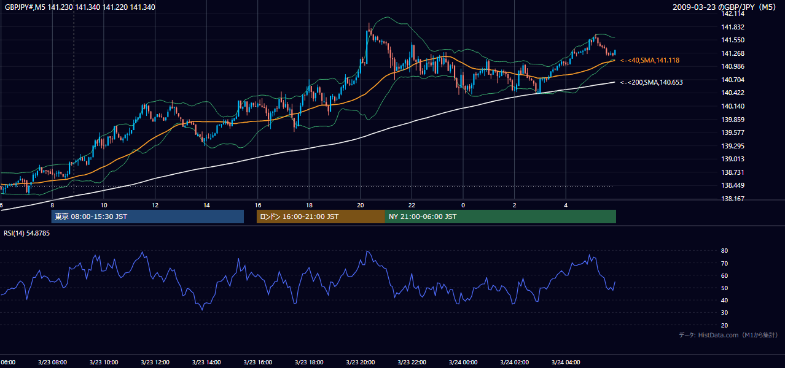Click the 140.986 price axis label
The image size is (785, 368).
pyautogui.click(x=733, y=66)
